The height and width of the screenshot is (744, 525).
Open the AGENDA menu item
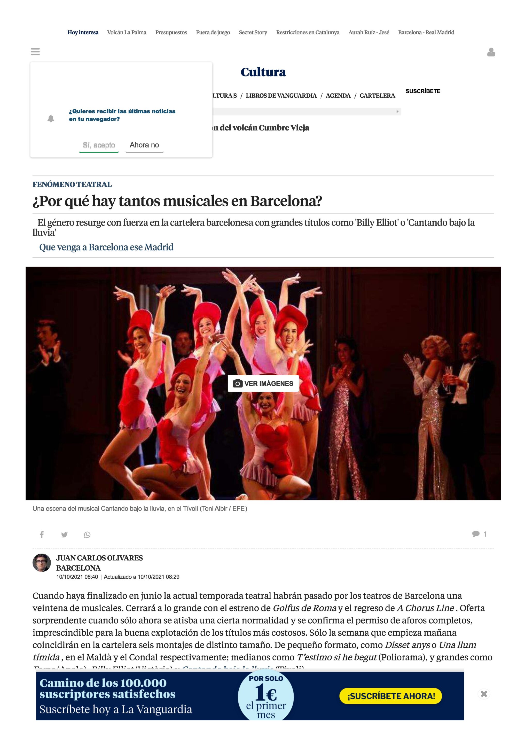(x=338, y=96)
